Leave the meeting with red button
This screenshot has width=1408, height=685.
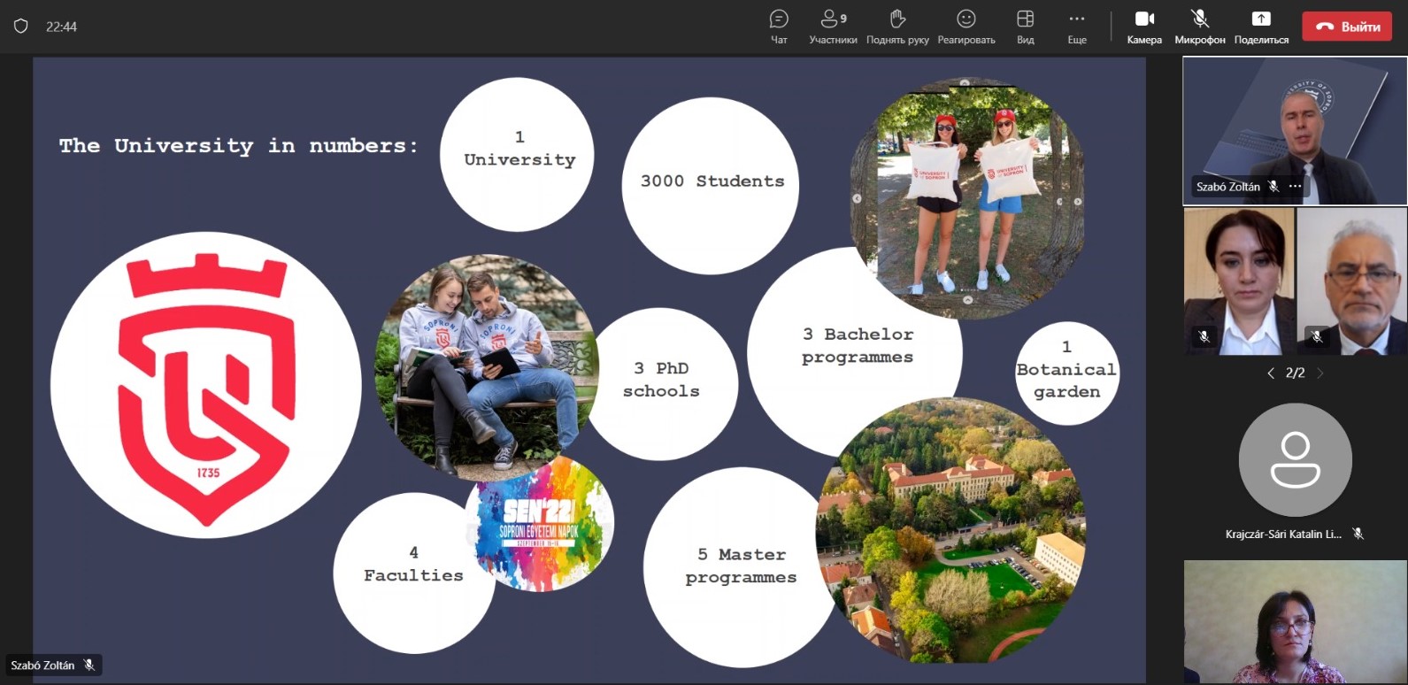pos(1347,27)
